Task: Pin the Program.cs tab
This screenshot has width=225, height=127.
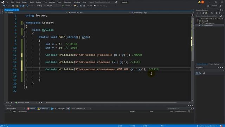Action: click(15, 10)
